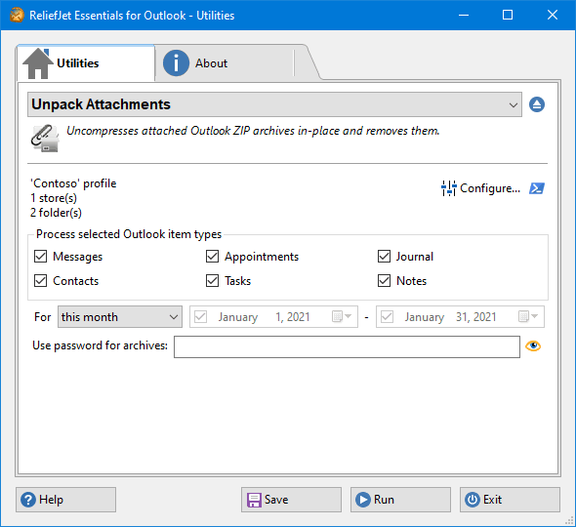The height and width of the screenshot is (527, 576).
Task: Click the Run button
Action: click(400, 500)
